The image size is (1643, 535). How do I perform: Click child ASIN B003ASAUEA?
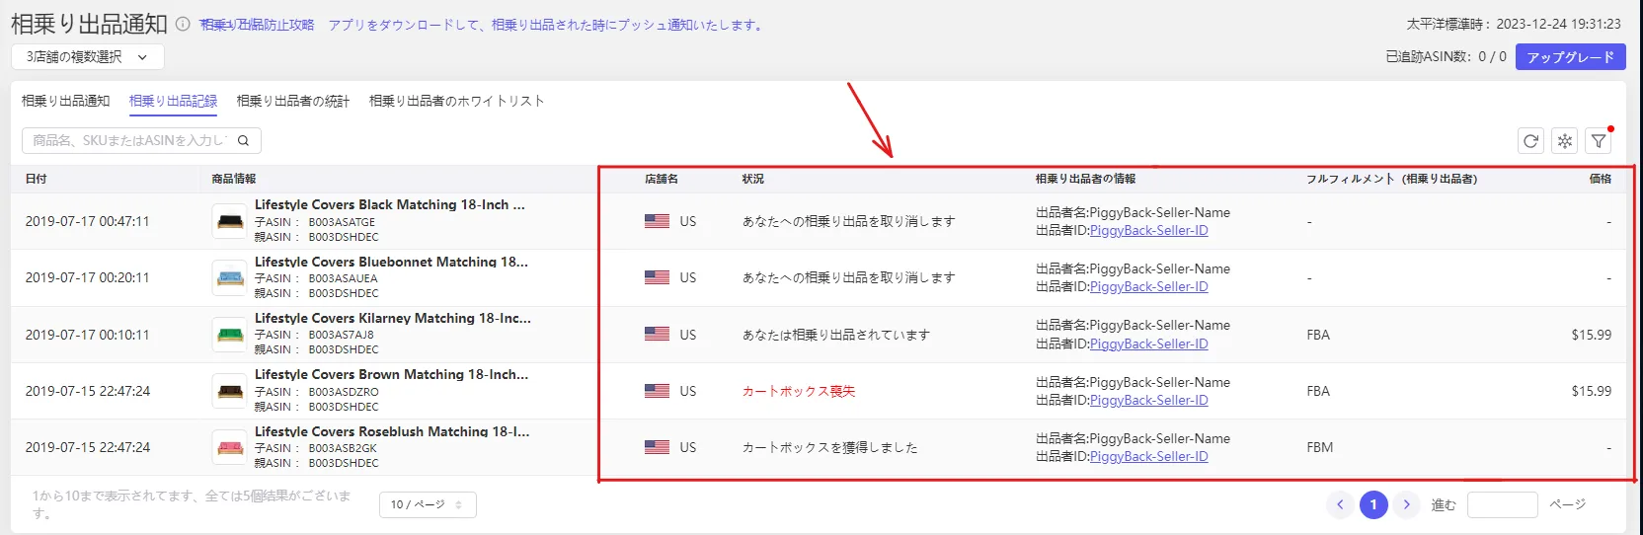[x=343, y=278]
